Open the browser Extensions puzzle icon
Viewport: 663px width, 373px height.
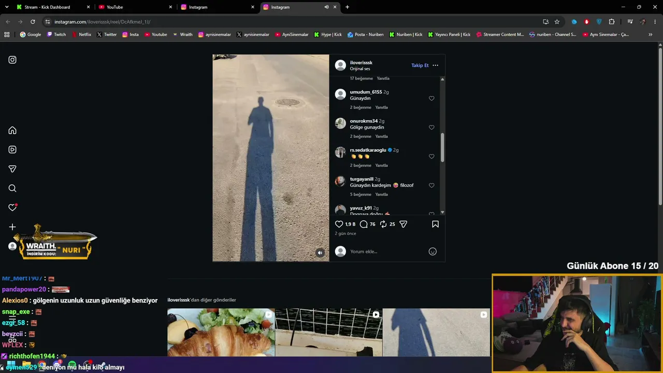coord(612,22)
